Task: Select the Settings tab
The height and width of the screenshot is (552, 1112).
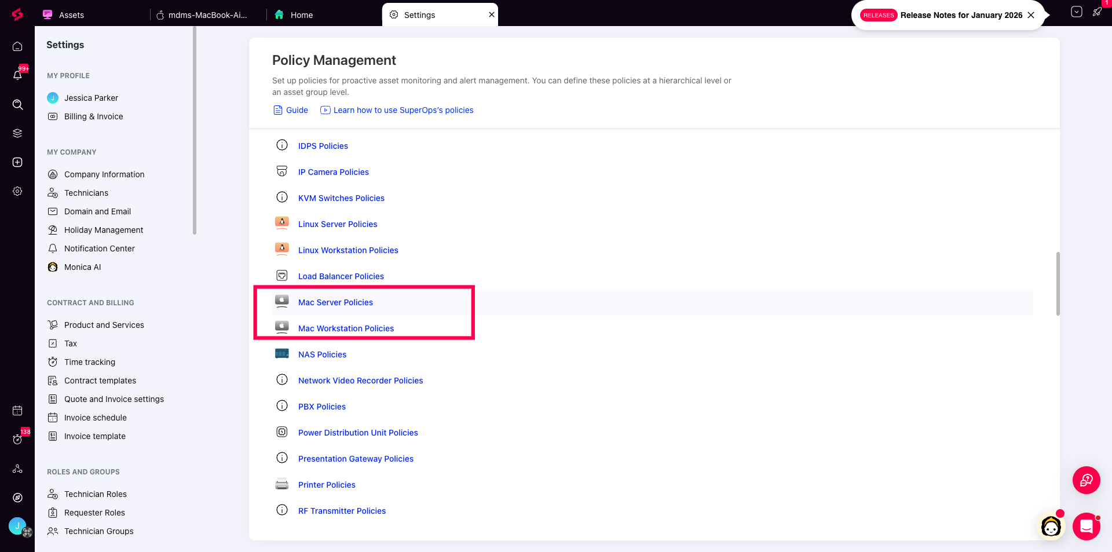Action: point(420,15)
